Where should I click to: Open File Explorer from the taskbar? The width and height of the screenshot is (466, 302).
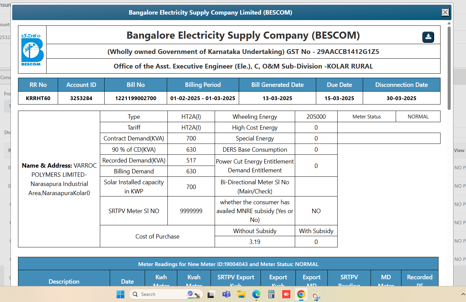(x=241, y=294)
